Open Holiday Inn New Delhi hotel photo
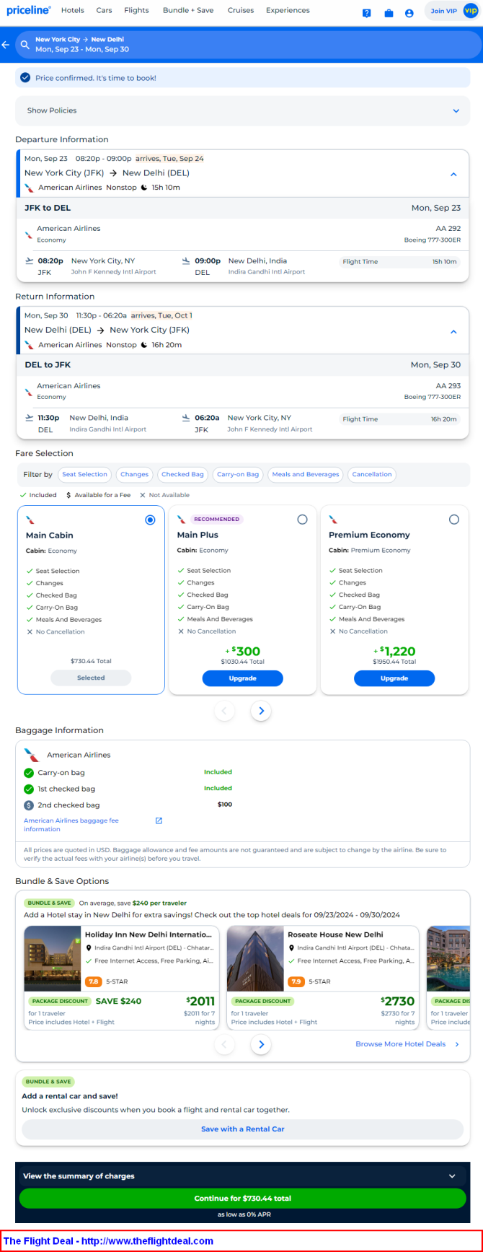483x1252 pixels. [x=53, y=958]
